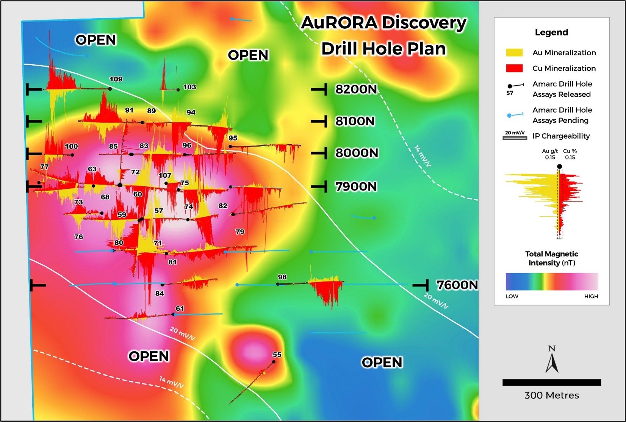Click the AuRORA Discovery title text
The height and width of the screenshot is (422, 626).
pos(383,23)
